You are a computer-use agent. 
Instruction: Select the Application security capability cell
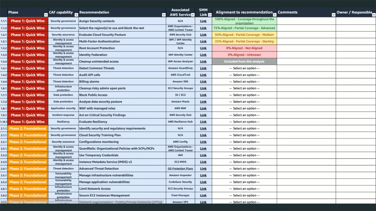(x=63, y=108)
